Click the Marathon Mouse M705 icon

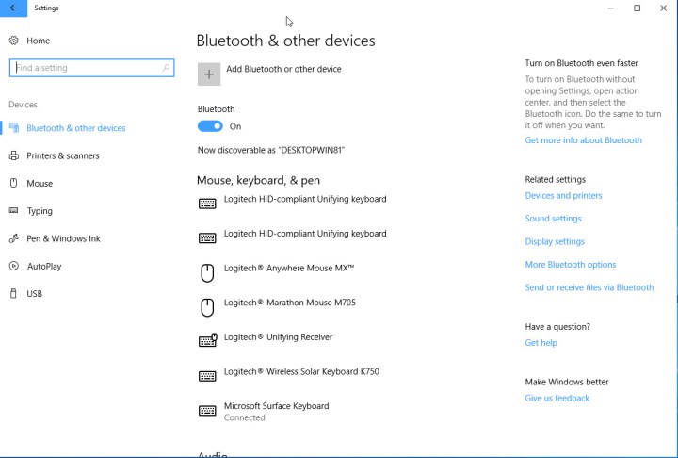207,307
